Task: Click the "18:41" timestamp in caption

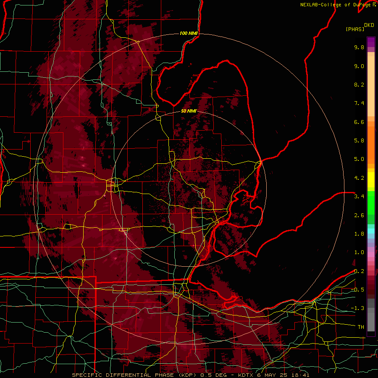Action: point(300,375)
